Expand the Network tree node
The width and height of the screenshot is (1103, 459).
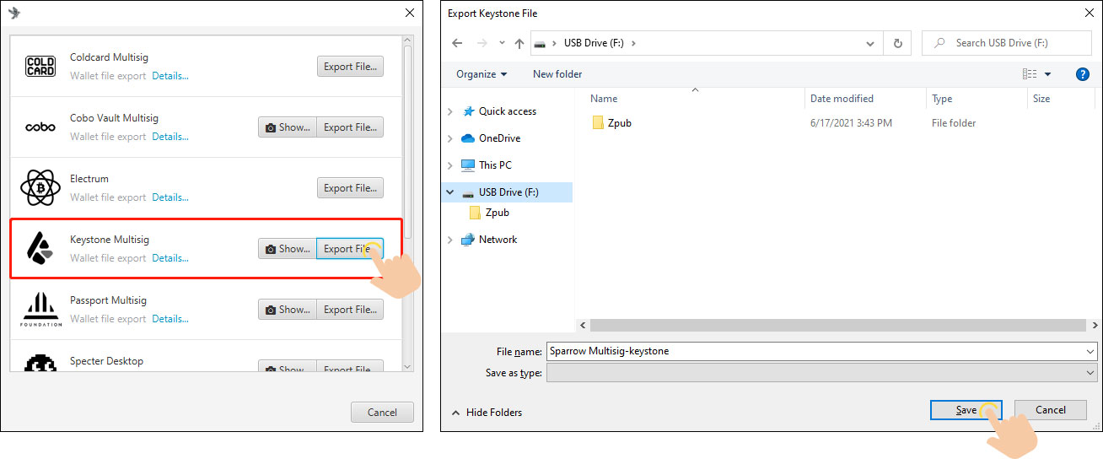(x=449, y=240)
